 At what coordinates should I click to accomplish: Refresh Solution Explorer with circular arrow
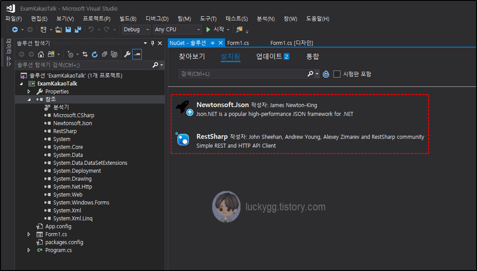pyautogui.click(x=95, y=55)
